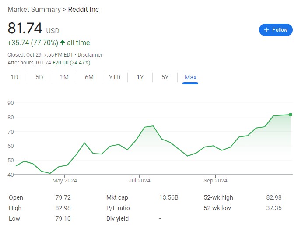Choose the 5Y range tab
This screenshot has height=229, width=305.
pos(165,77)
